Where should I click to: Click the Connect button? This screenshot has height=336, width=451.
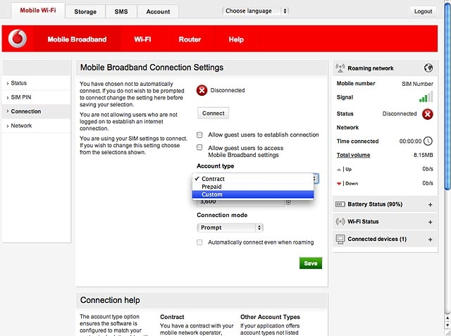213,113
